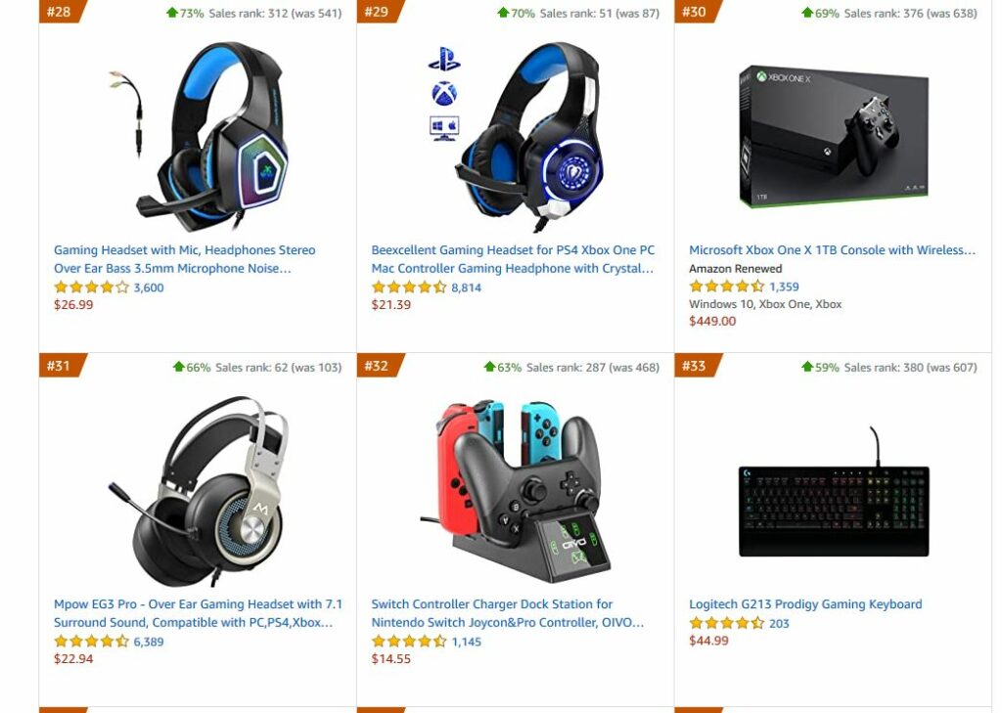
Task: Click the Xbox One X star rating
Action: point(727,287)
